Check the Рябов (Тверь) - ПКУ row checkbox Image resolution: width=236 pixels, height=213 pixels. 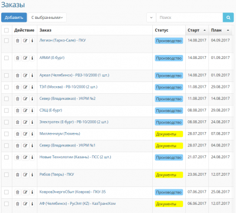(x=6, y=175)
